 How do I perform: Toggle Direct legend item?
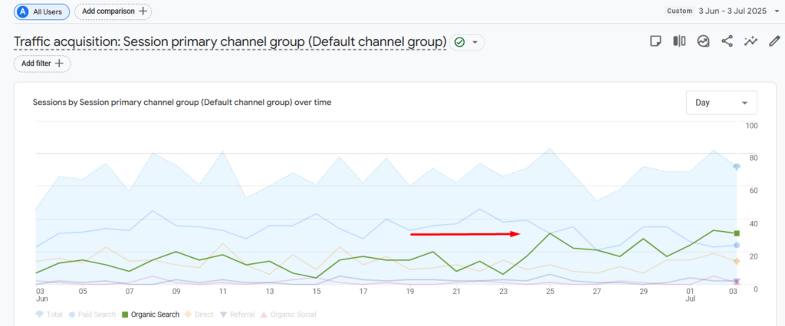(x=199, y=315)
